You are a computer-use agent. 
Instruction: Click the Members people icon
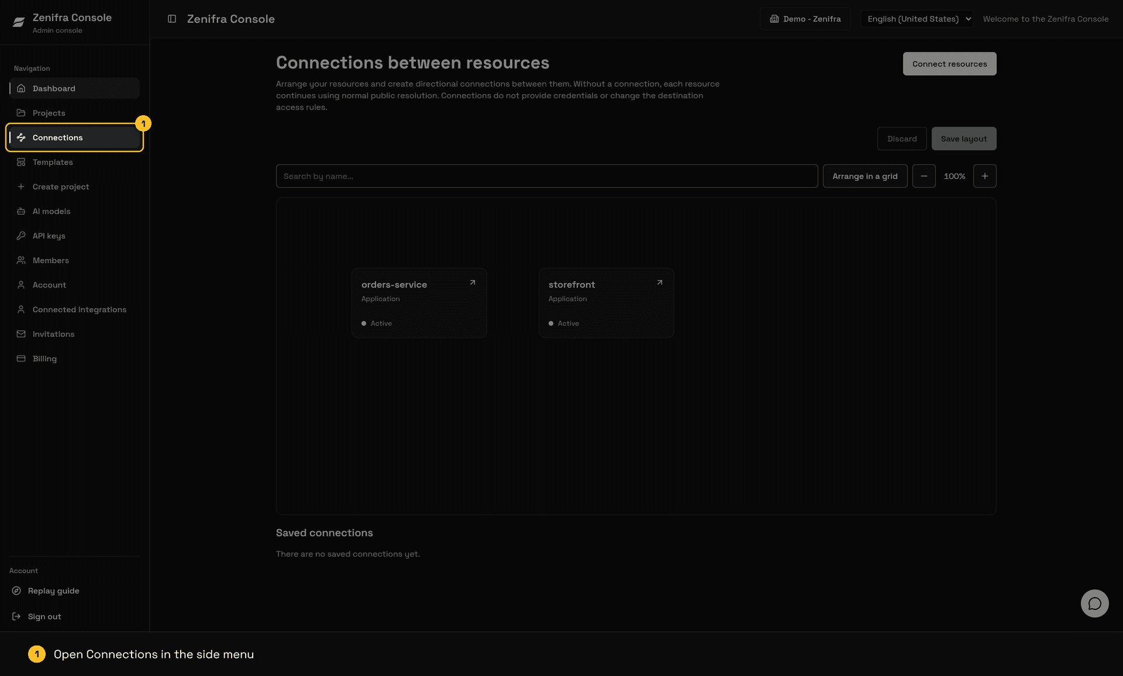pyautogui.click(x=21, y=260)
